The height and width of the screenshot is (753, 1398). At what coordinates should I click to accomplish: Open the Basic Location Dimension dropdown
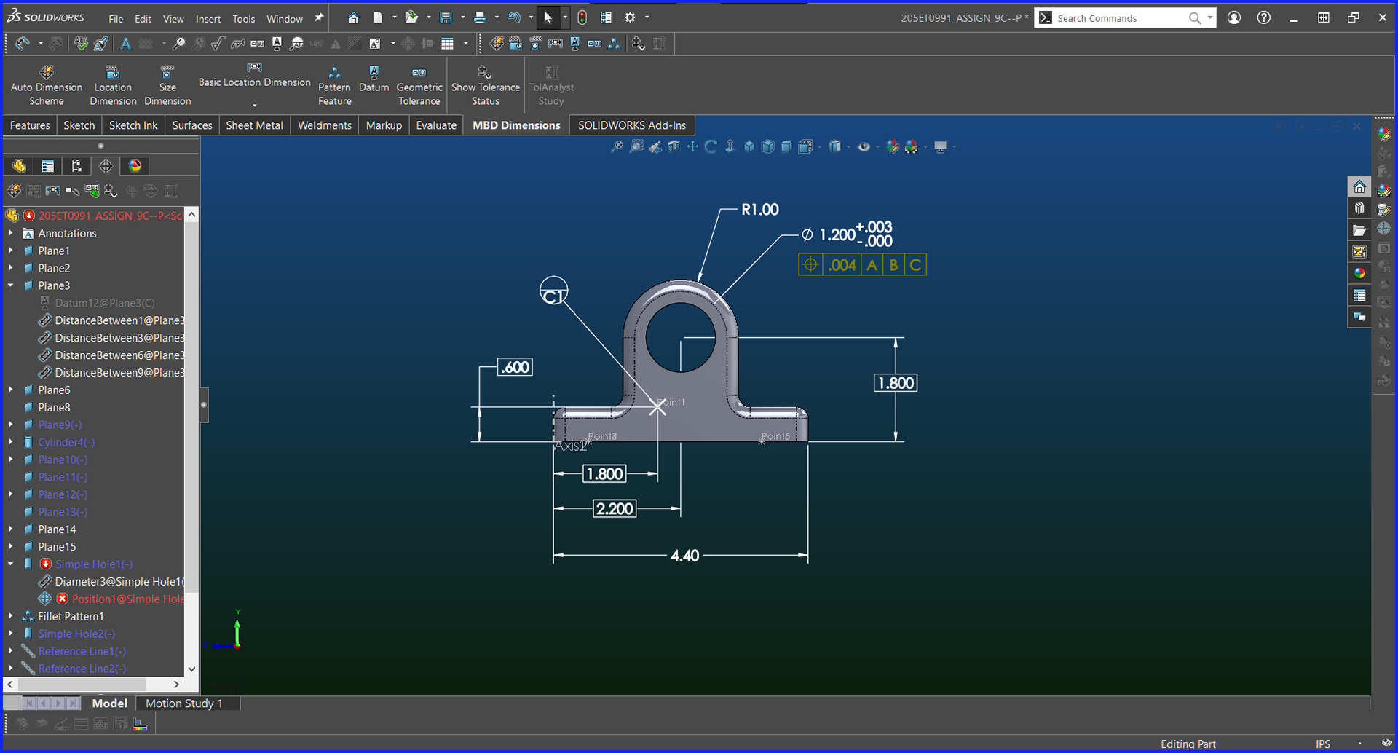coord(254,105)
